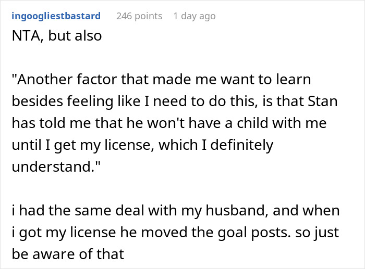365x269 pixels.
Task: Open the "1 day ago" comment permalink
Action: point(194,16)
